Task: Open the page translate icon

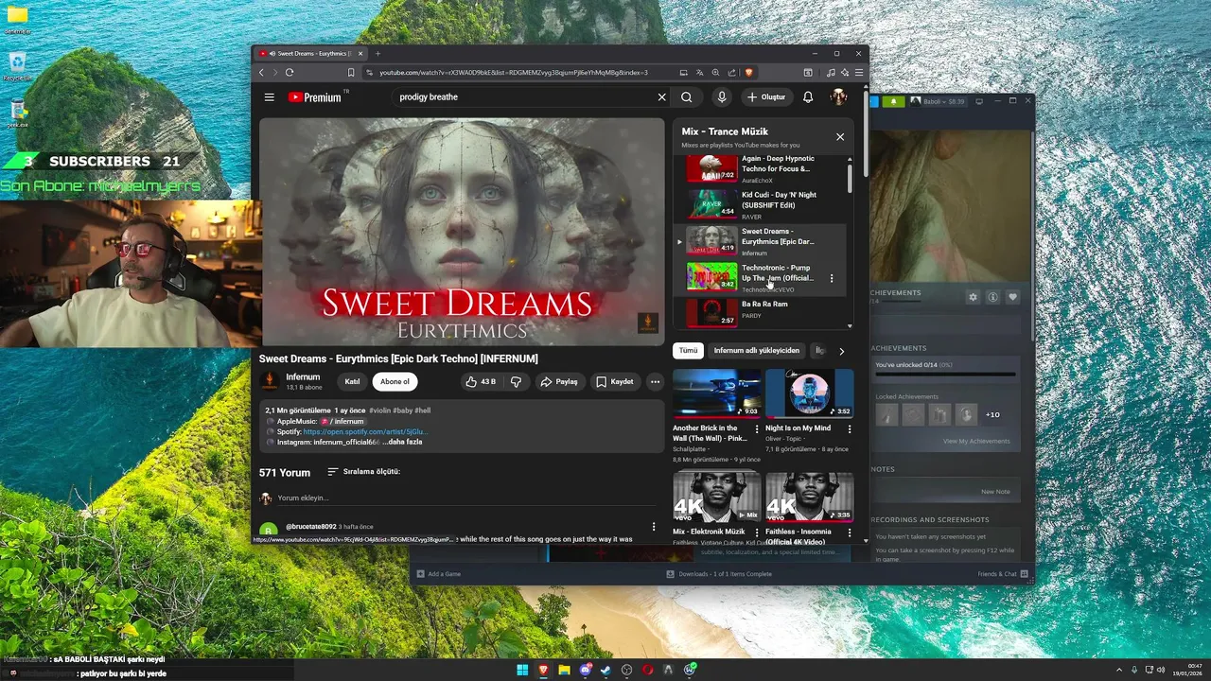Action: (x=699, y=72)
